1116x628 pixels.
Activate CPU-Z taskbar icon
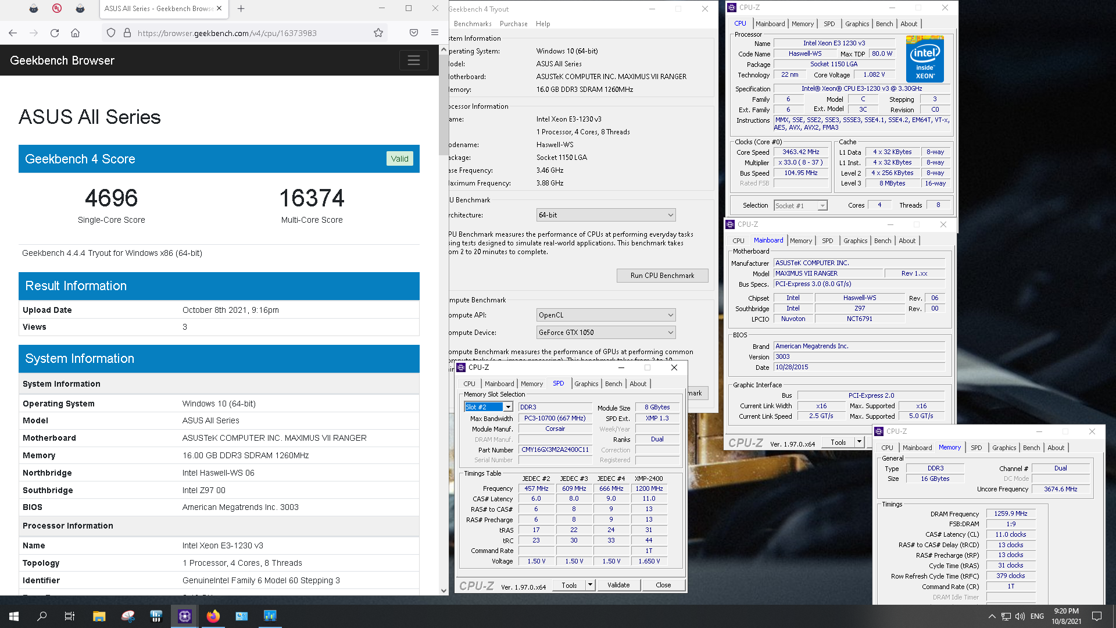(185, 616)
